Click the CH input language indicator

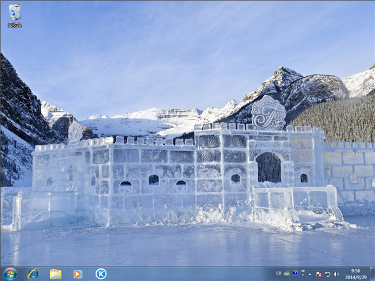(x=279, y=274)
